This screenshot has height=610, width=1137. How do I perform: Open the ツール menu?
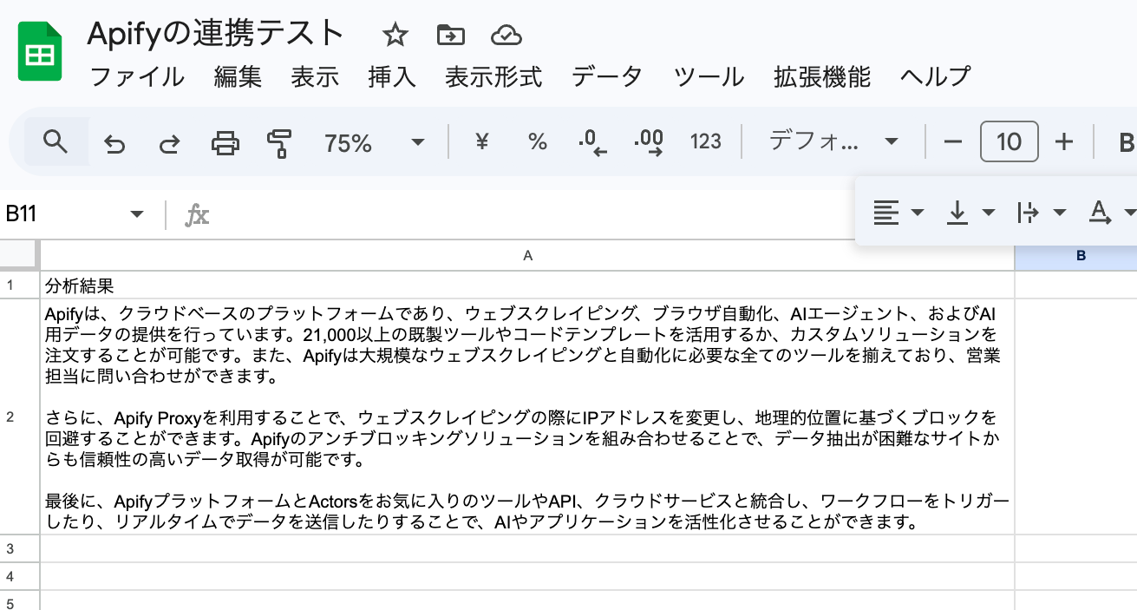[709, 77]
